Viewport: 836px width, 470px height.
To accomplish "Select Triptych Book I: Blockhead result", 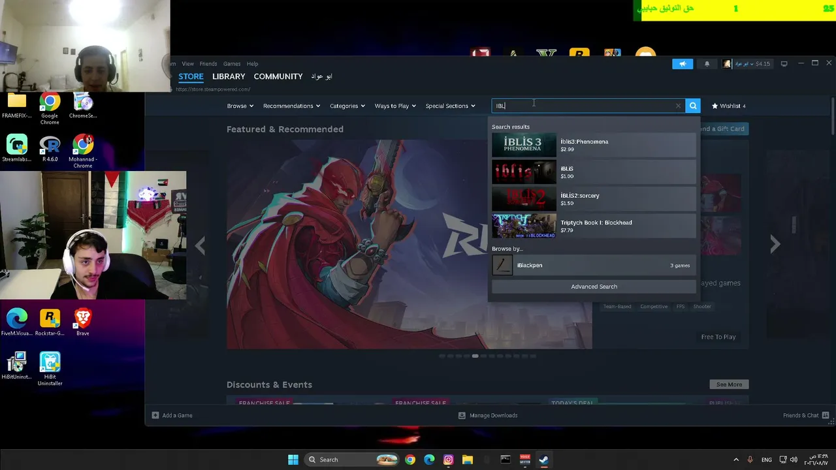I will [x=594, y=226].
